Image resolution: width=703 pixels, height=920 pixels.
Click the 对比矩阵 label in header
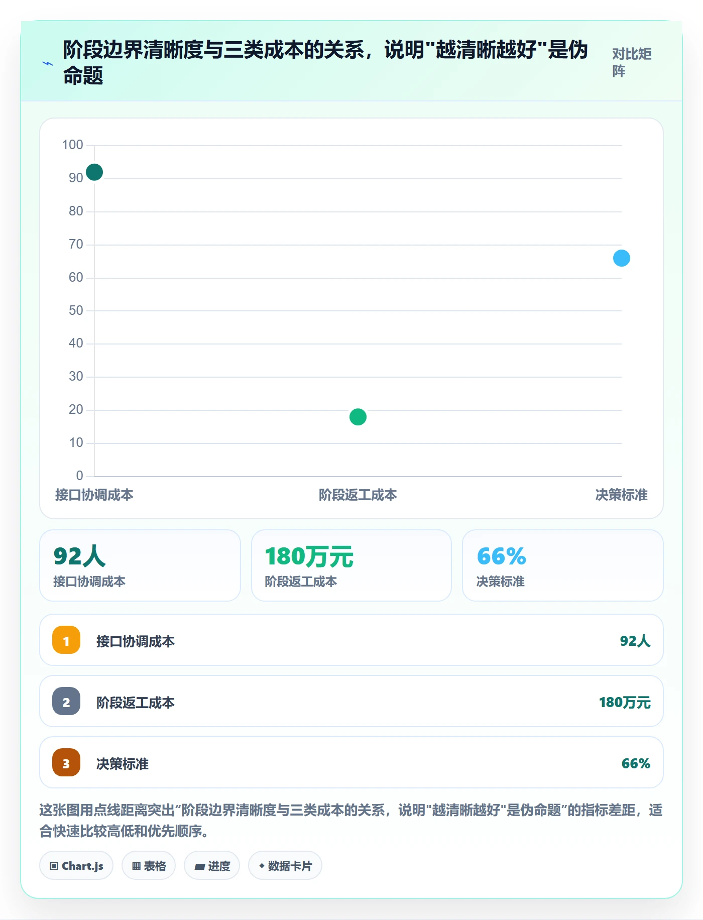(x=632, y=62)
